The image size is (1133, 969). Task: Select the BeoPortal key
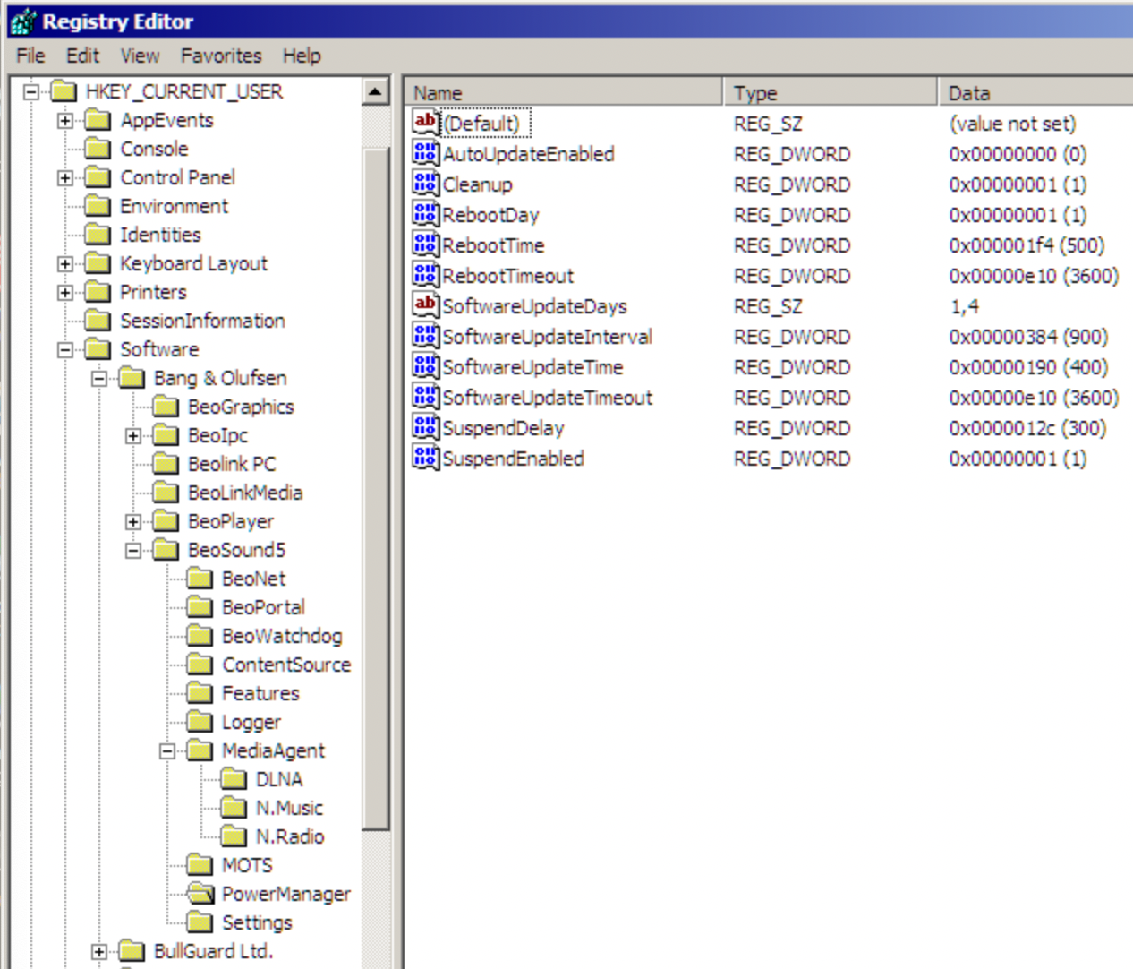263,607
